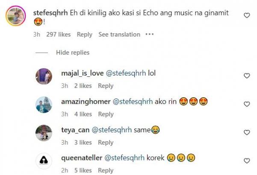Reply to majal_is_love's comment

(106, 86)
